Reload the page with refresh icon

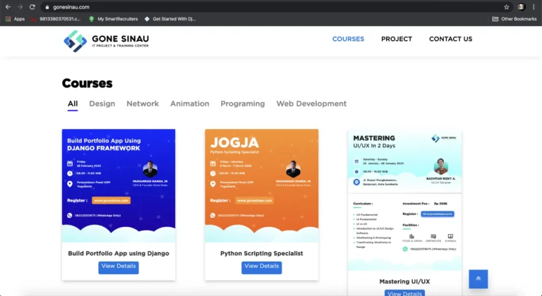click(32, 7)
